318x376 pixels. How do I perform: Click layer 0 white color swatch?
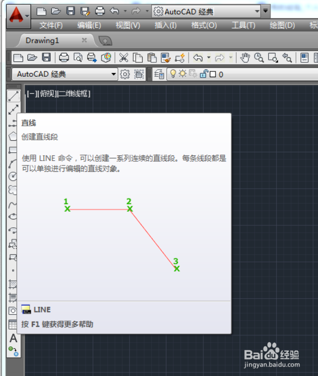coord(213,75)
